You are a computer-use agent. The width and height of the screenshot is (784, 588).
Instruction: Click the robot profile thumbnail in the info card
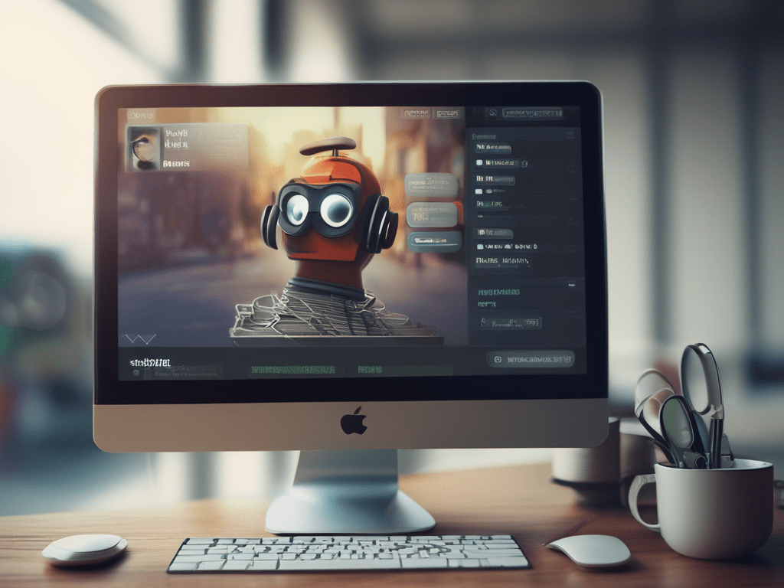point(144,148)
